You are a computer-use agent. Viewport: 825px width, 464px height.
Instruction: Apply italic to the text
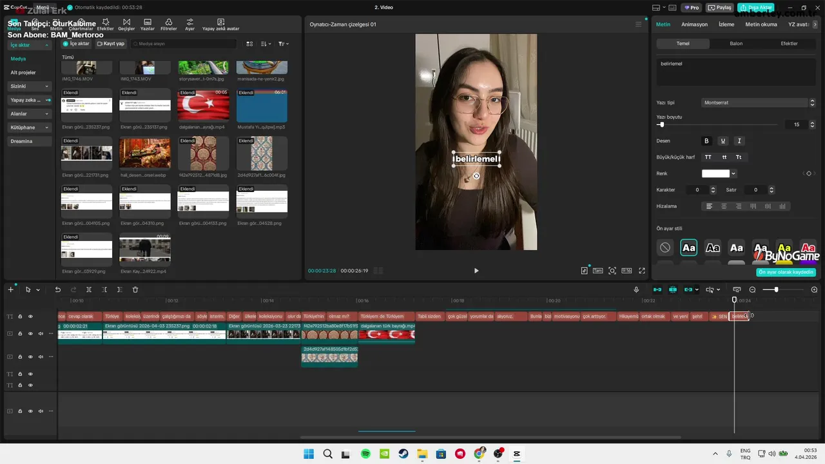(739, 140)
